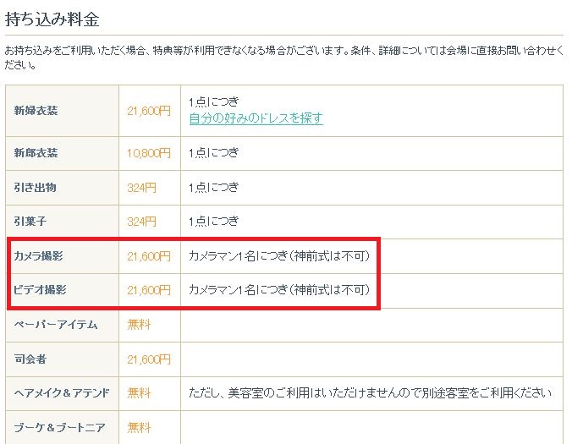Click the ペーパーアイテム row label
Image resolution: width=572 pixels, height=444 pixels.
52,324
